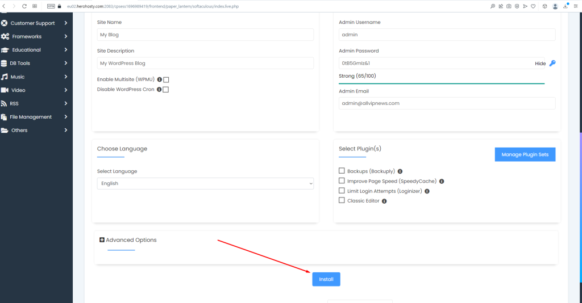The image size is (582, 303).
Task: Click the Manage Plugin Sets button
Action: (525, 154)
